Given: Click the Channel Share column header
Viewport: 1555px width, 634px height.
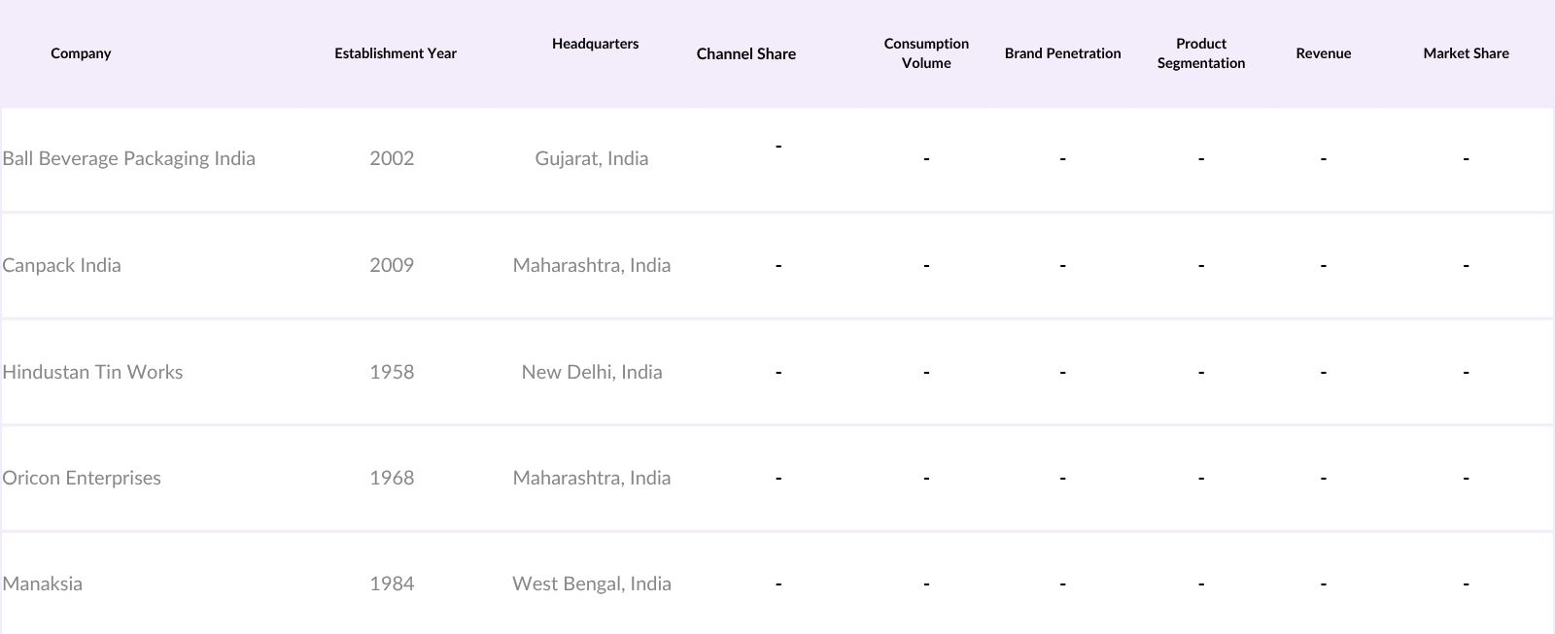Looking at the screenshot, I should click(x=745, y=54).
